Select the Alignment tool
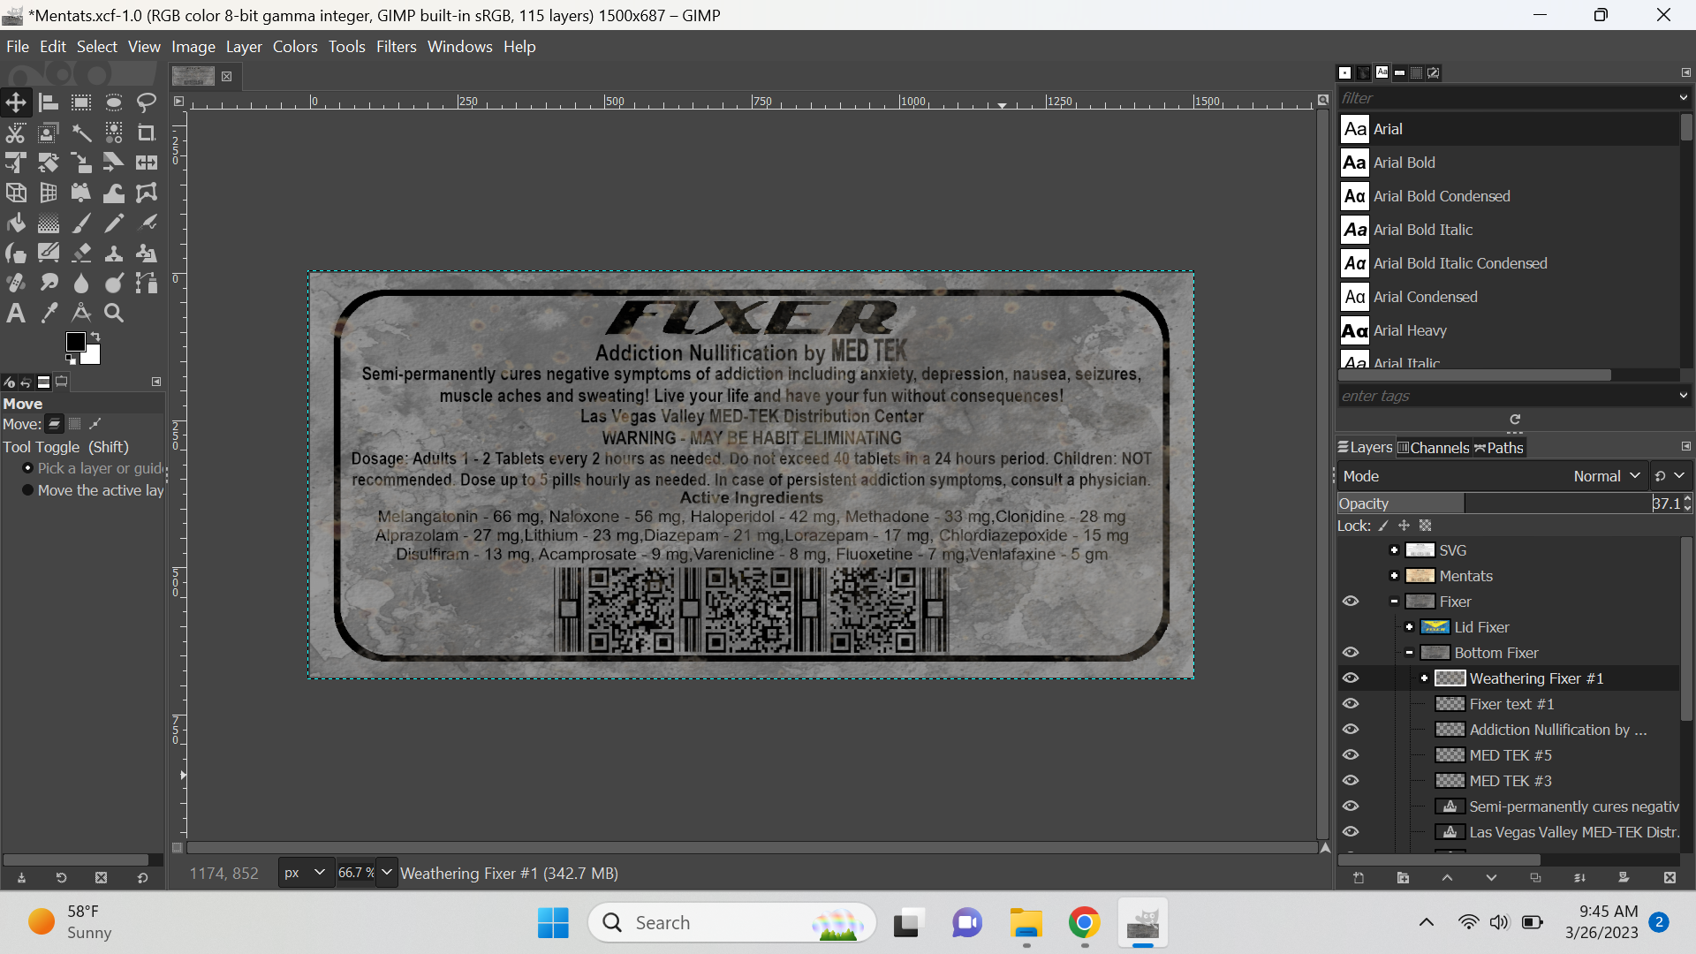Image resolution: width=1696 pixels, height=954 pixels. pos(49,102)
